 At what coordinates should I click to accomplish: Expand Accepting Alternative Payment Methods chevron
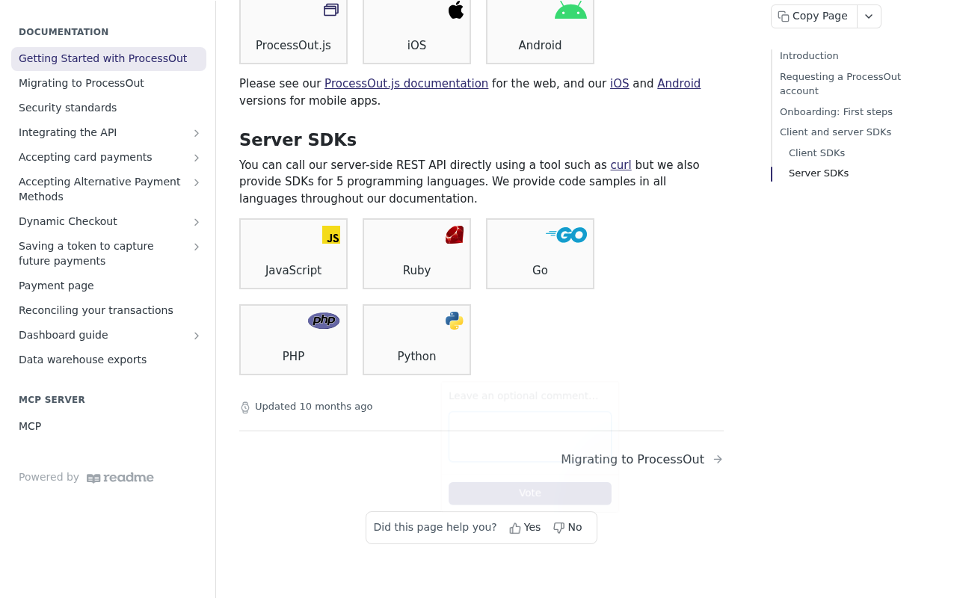click(x=197, y=182)
